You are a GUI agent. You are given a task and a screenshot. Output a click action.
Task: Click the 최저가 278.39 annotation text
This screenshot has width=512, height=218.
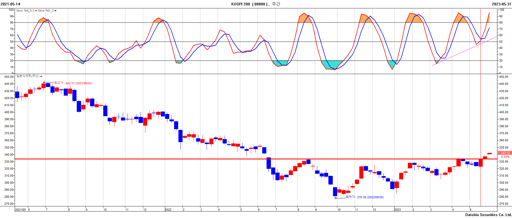pyautogui.click(x=365, y=197)
